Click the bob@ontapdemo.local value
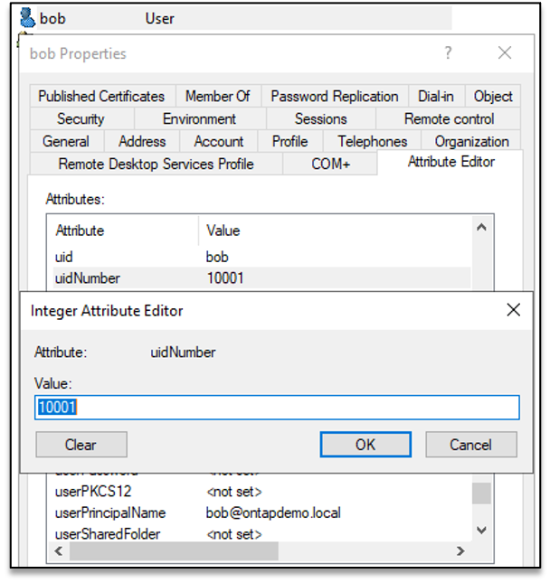Viewport: 550px width, 583px height. click(273, 513)
